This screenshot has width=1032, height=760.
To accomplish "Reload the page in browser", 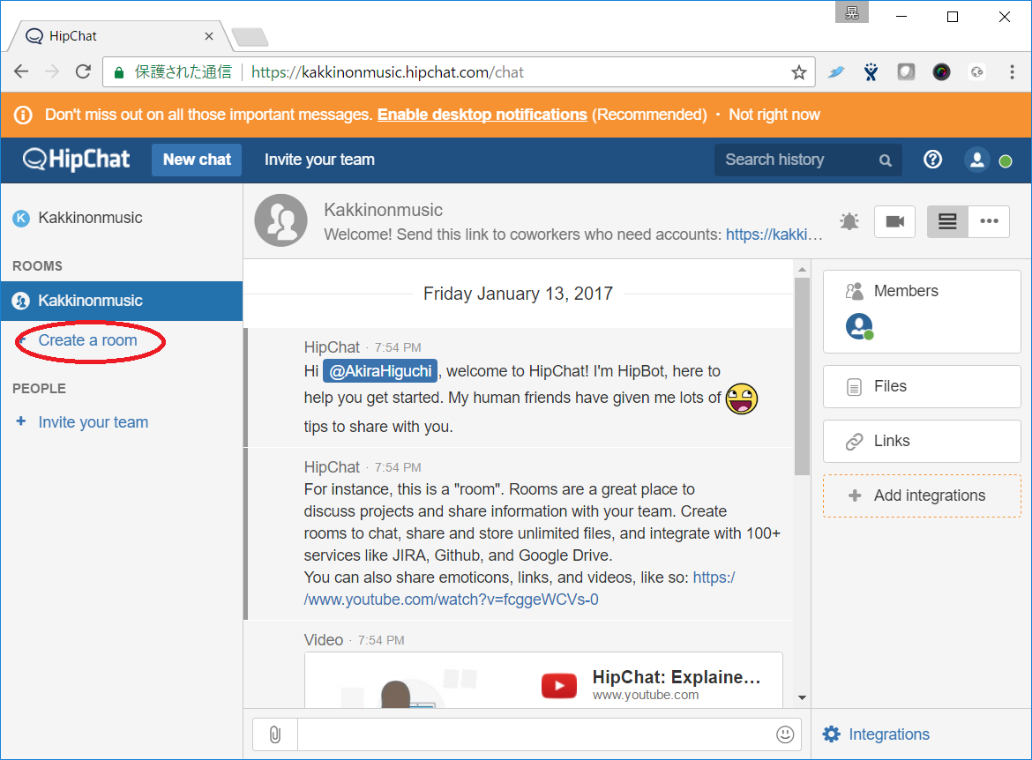I will [83, 71].
